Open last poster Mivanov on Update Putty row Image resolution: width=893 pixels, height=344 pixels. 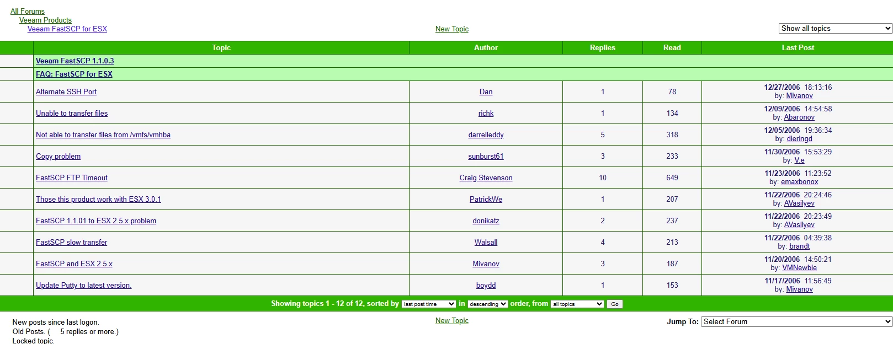coord(799,289)
